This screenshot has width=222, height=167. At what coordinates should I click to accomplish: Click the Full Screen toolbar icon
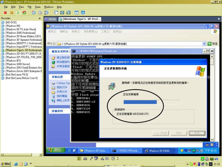pyautogui.click(x=62, y=13)
